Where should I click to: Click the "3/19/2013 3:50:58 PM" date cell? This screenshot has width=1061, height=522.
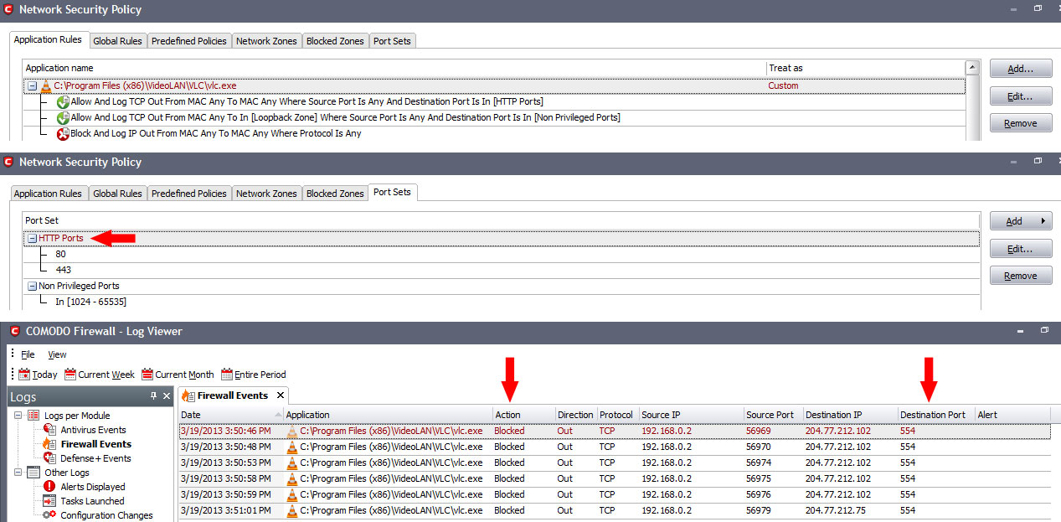click(228, 478)
